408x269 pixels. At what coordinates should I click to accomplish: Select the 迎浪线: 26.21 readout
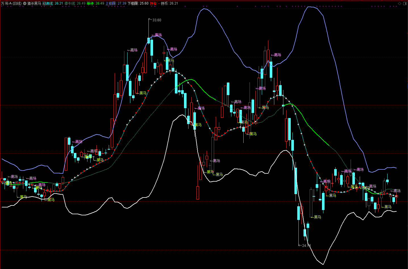[53, 3]
